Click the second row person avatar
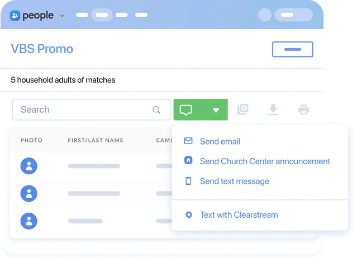Screen dimensions: 357x258 tap(29, 193)
